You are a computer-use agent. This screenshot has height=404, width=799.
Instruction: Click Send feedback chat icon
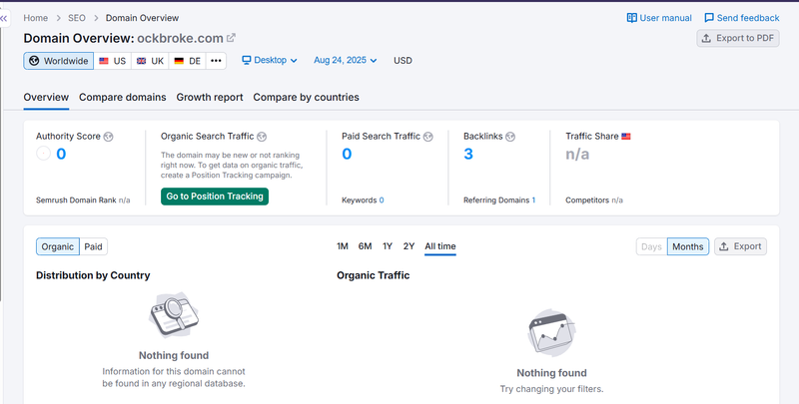709,18
